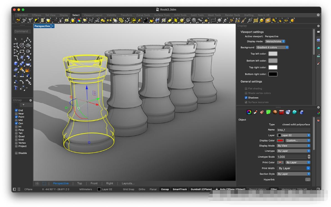Click the spiral curve selection icon in toolbar
Screen dimensions: 331x207
pos(188,20)
